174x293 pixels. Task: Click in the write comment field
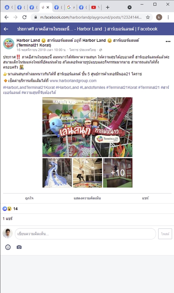click(85, 234)
